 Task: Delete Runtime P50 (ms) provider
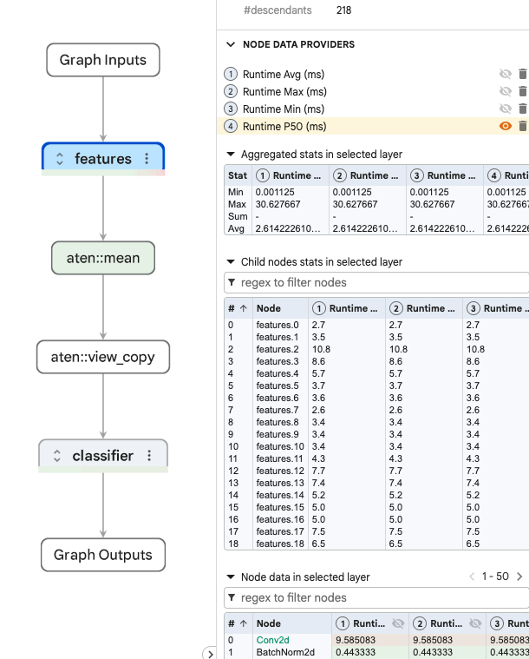[x=523, y=126]
